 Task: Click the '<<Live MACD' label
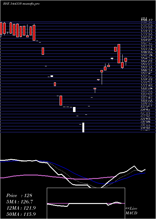point(131,211)
